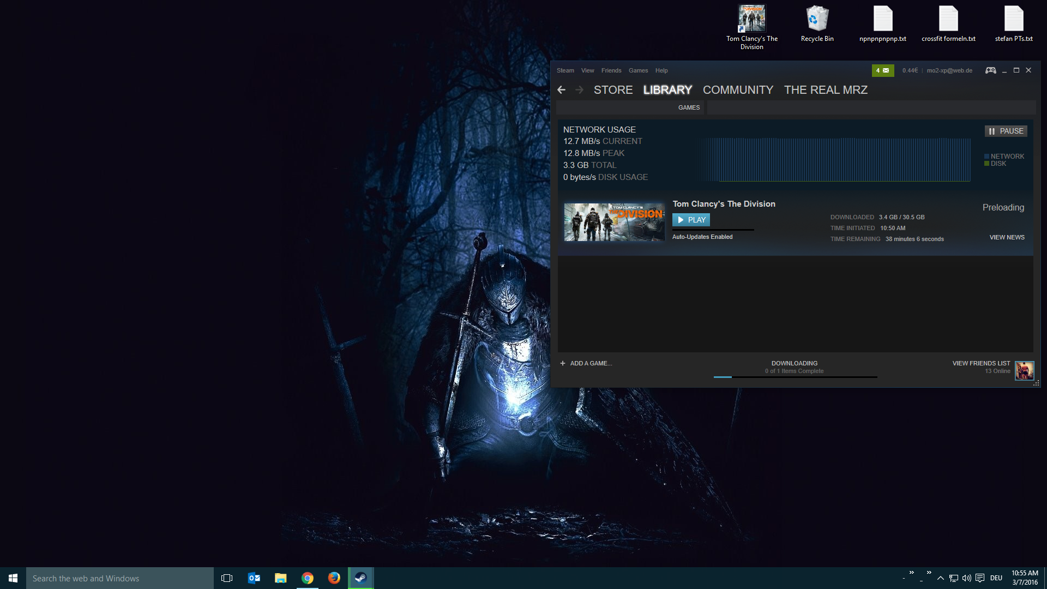Open the GAMES library filter dropdown
This screenshot has width=1047, height=589.
[689, 107]
